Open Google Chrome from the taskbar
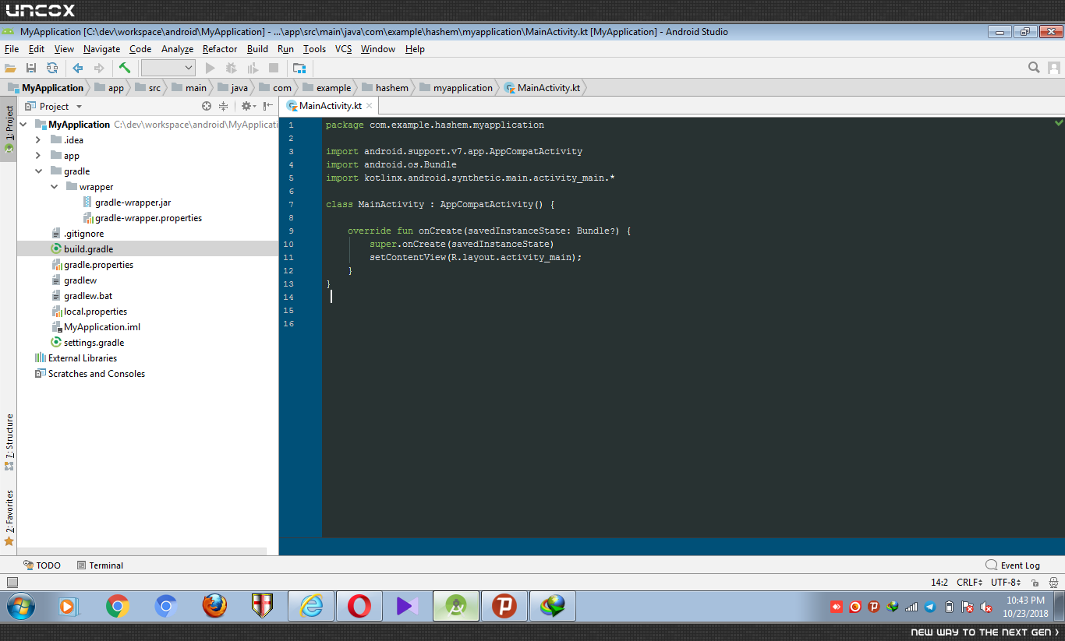The width and height of the screenshot is (1065, 641). [118, 605]
